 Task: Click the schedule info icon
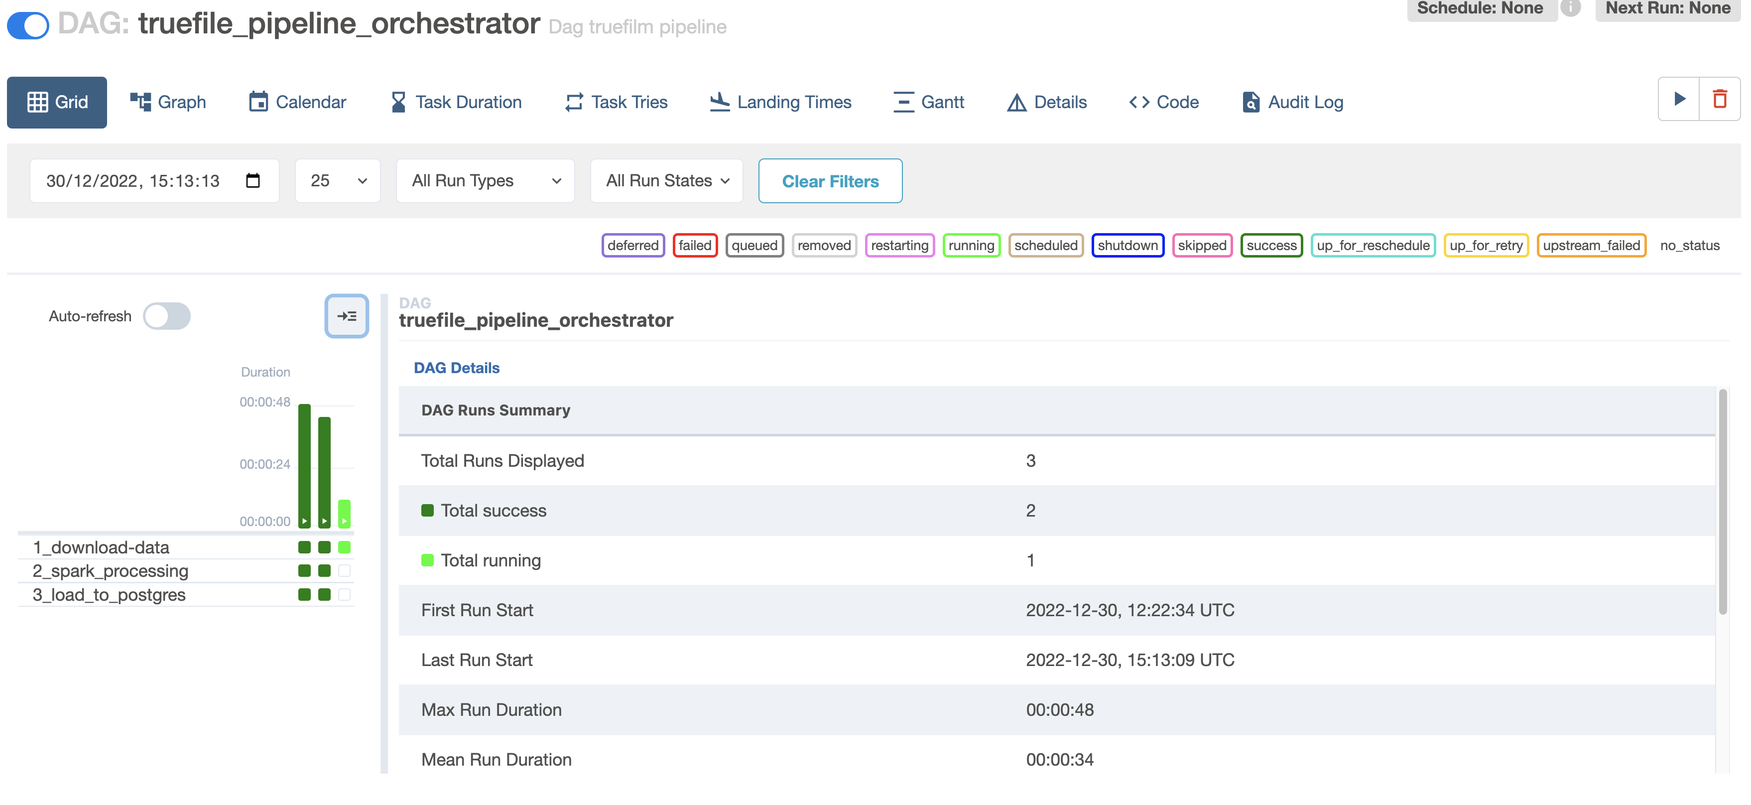click(1570, 8)
